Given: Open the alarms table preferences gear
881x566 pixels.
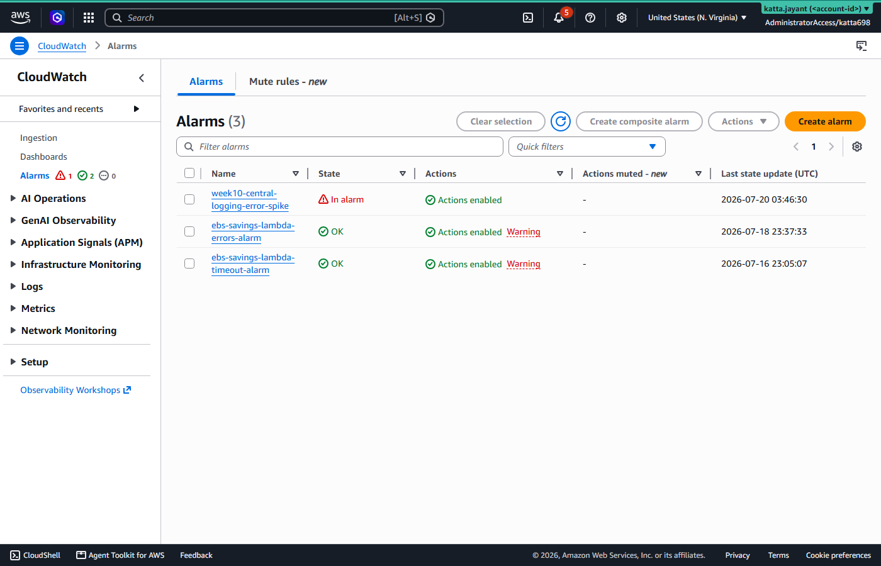Looking at the screenshot, I should [857, 147].
